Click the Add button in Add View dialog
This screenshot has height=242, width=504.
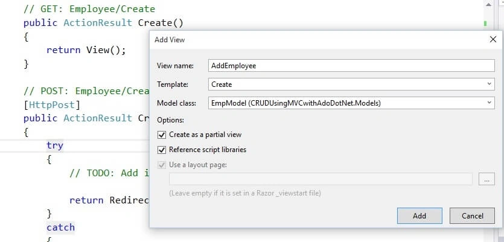[419, 215]
